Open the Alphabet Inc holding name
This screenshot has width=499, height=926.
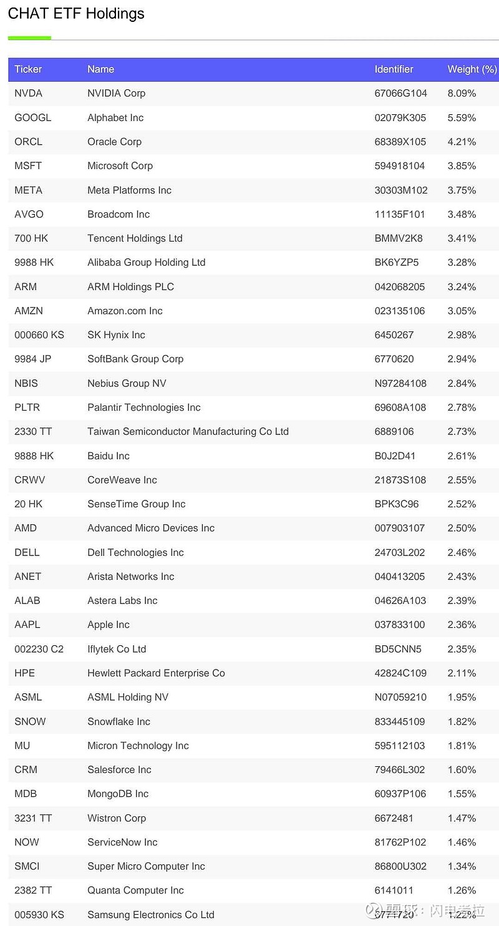(x=115, y=117)
